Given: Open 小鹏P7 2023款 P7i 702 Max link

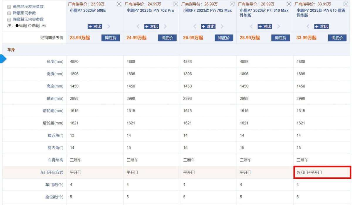Looking at the screenshot, I should click(207, 10).
